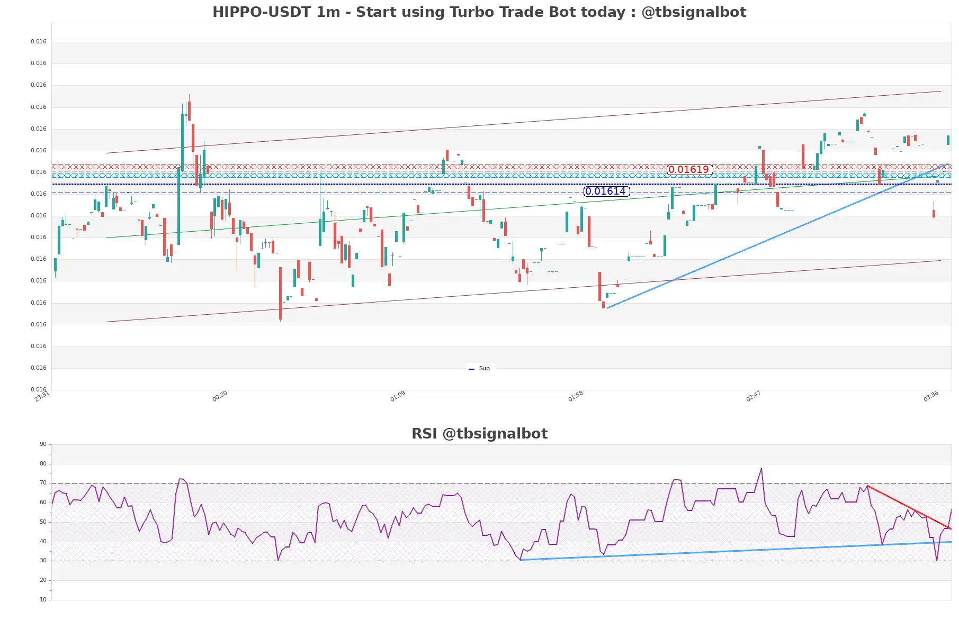
Task: Click the RSI axis value 50
Action: (43, 522)
